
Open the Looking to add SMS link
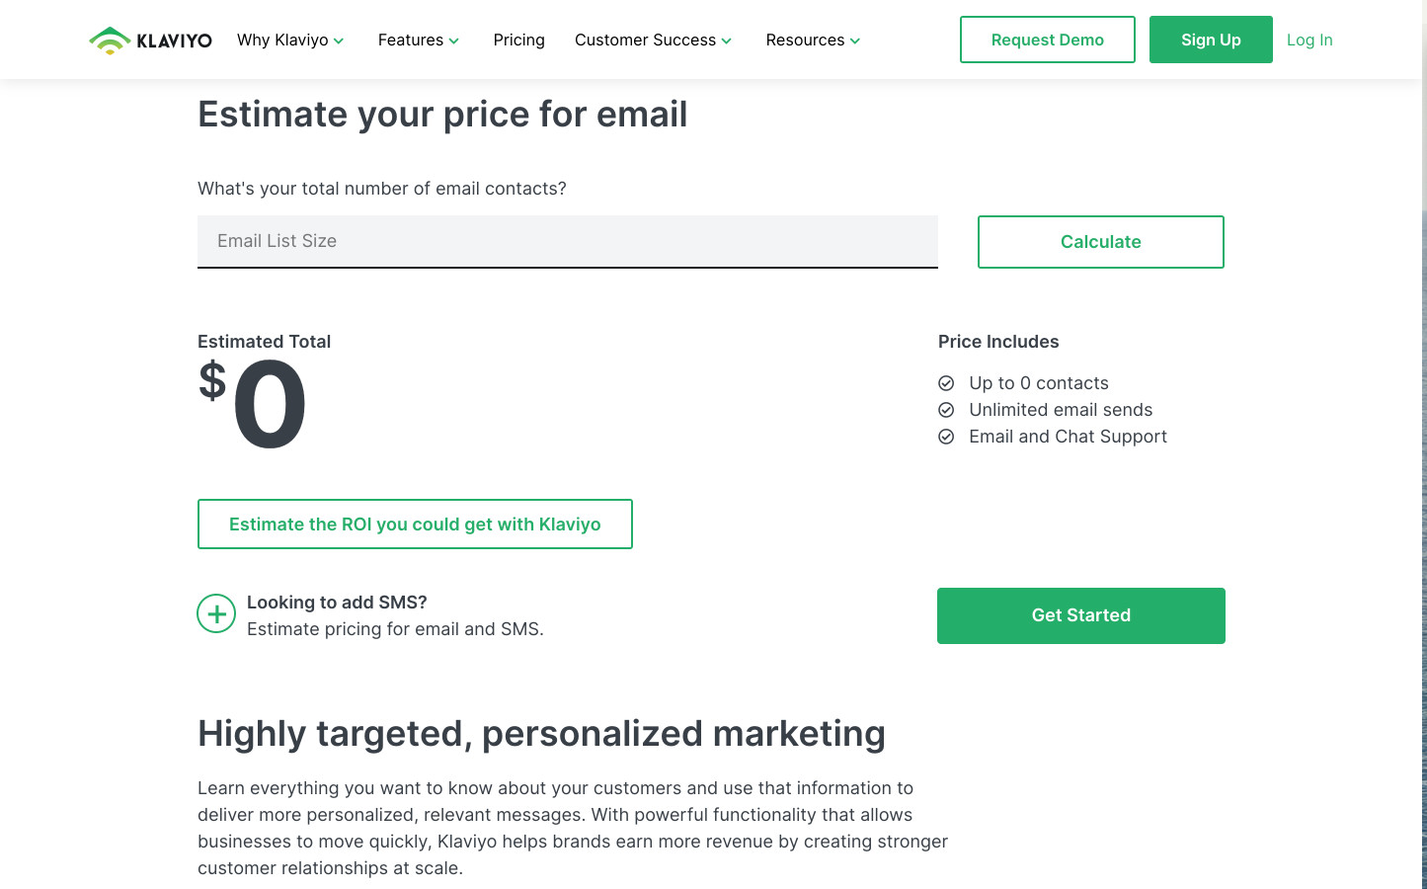(x=337, y=603)
